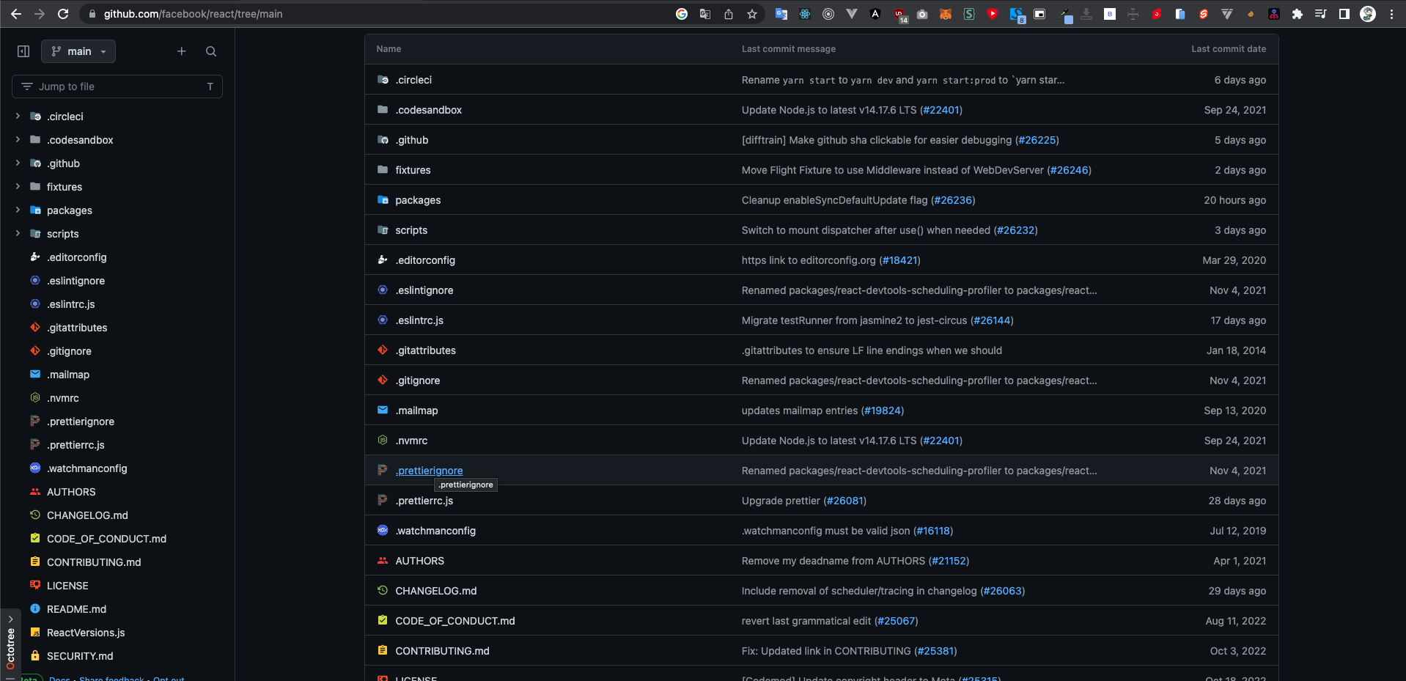
Task: Expand fixtures folder in sidebar tree
Action: coord(18,186)
